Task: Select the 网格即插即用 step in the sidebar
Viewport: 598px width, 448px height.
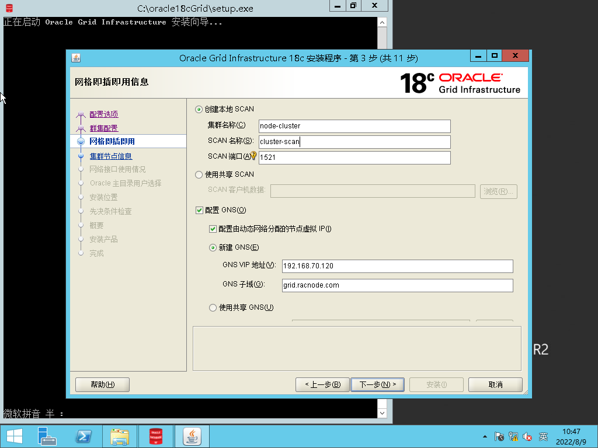Action: (x=112, y=141)
